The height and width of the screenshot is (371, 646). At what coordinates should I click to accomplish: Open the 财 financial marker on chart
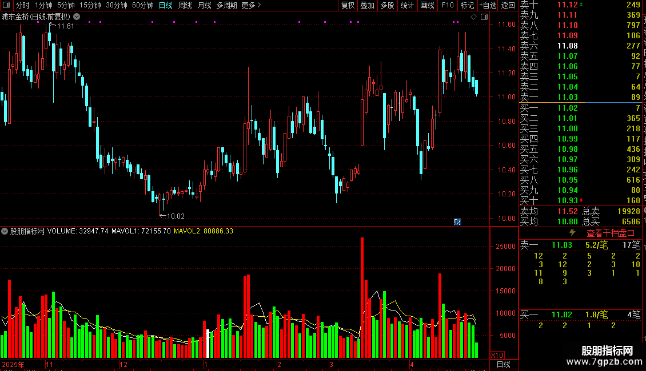457,222
